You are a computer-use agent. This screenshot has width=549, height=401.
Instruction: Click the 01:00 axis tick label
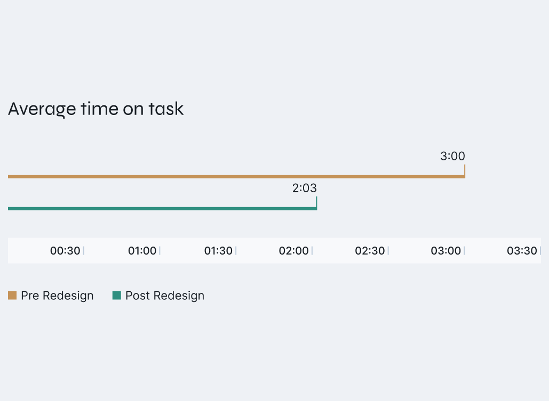[x=142, y=251]
